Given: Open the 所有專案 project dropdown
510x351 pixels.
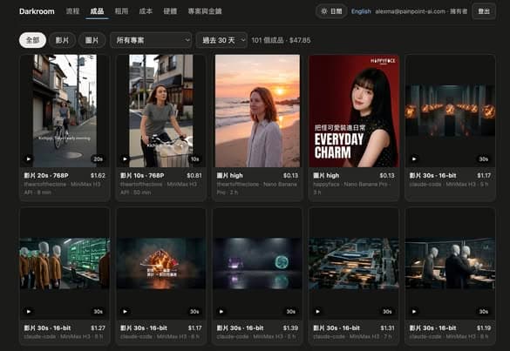Looking at the screenshot, I should tap(151, 40).
